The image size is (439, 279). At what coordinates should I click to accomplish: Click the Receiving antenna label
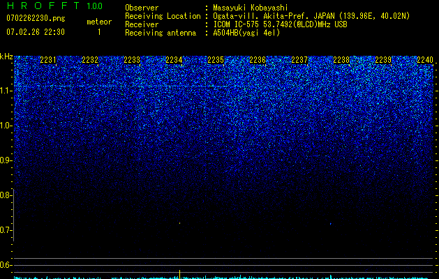[x=161, y=33]
